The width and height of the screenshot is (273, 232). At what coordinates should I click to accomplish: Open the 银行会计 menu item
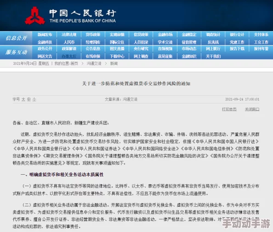[237, 34]
